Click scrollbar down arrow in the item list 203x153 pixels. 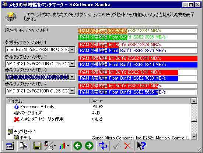194,136
